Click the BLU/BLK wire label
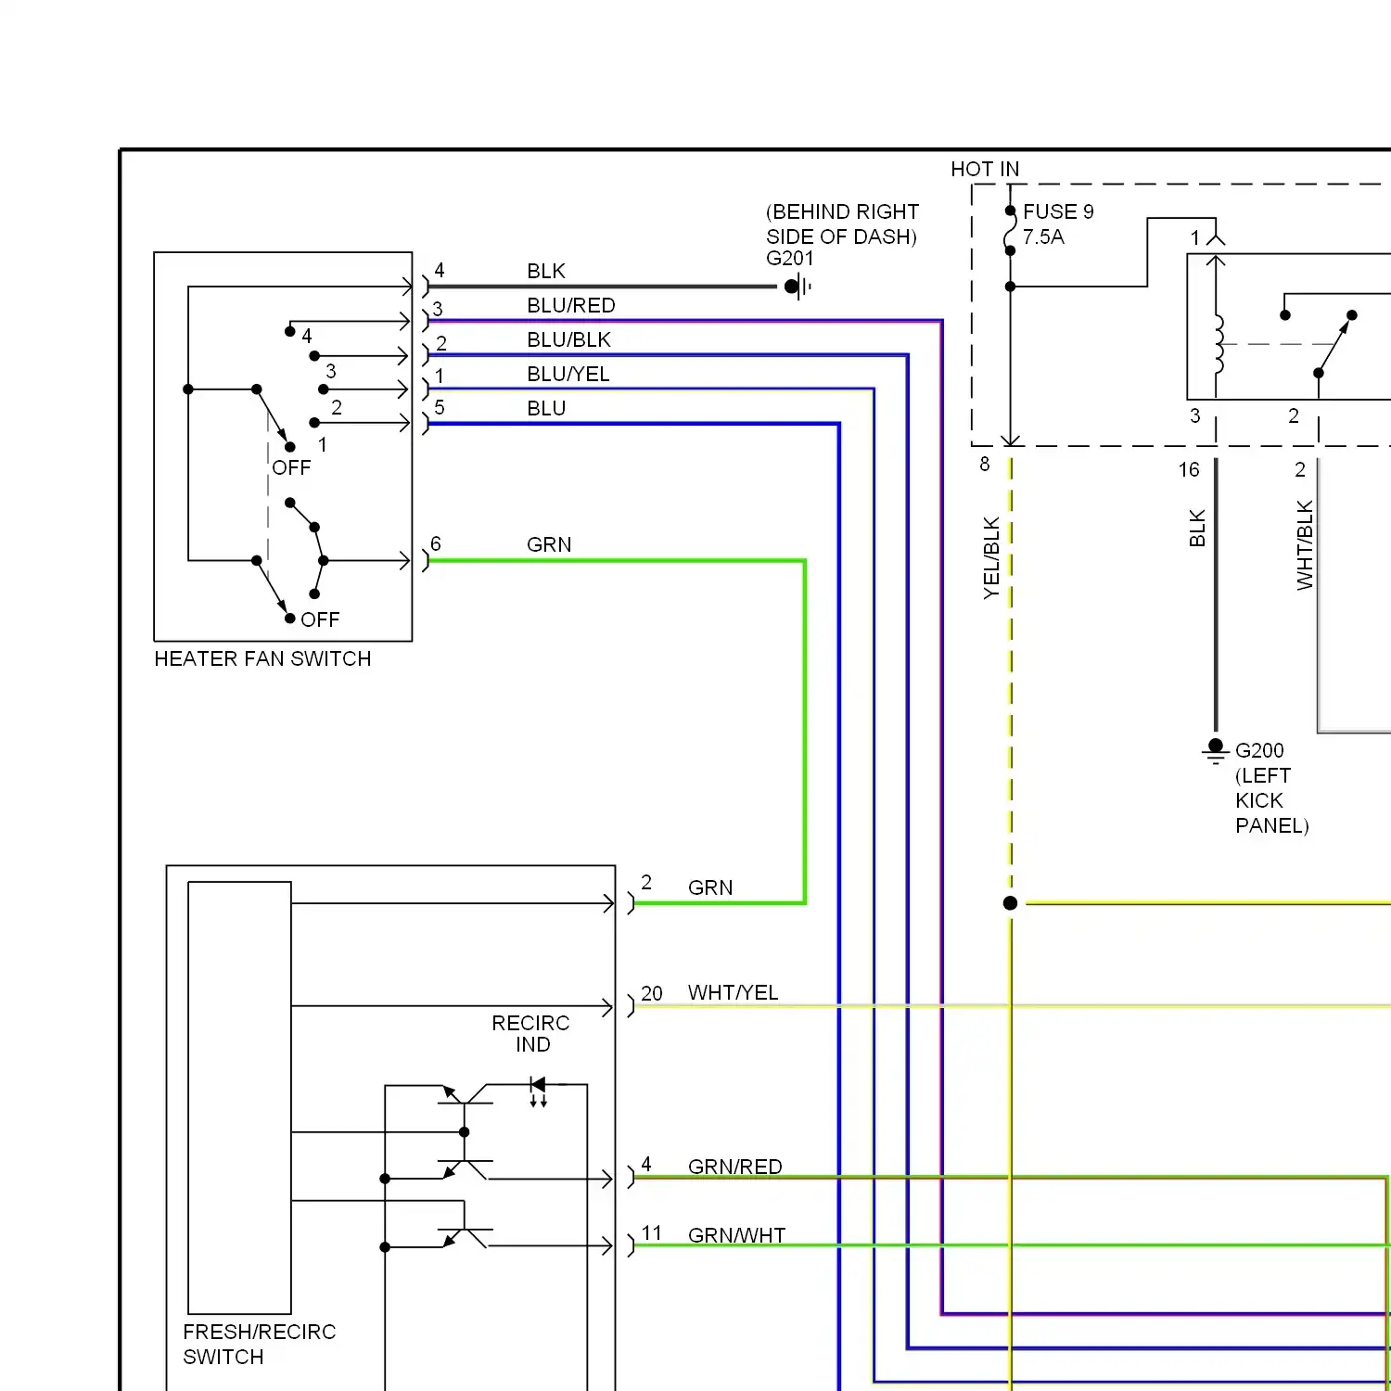The width and height of the screenshot is (1391, 1391). coord(568,339)
